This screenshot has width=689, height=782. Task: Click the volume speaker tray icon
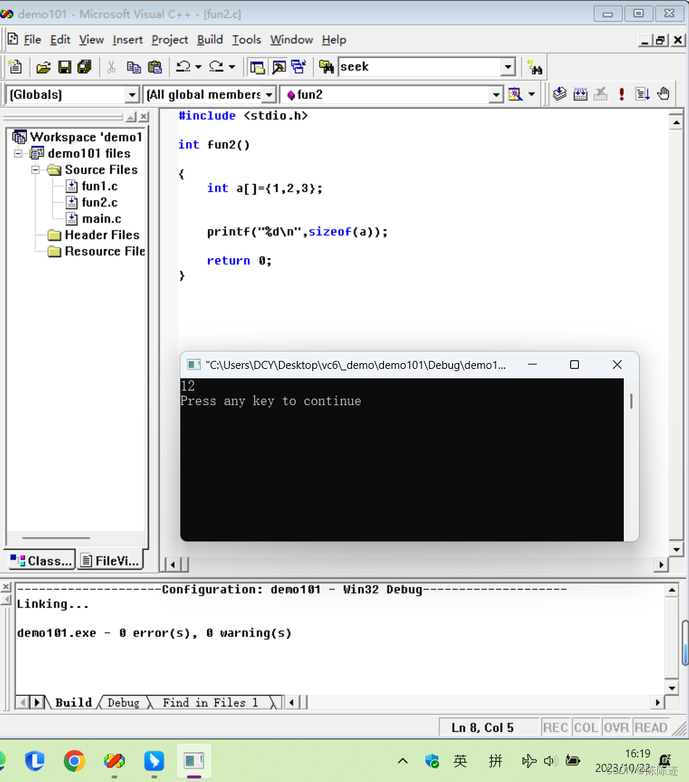551,760
